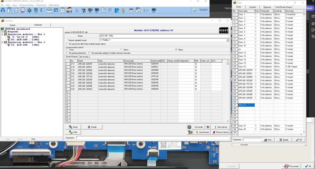Open the Communication menu
This screenshot has width=315, height=169.
click(26, 5)
